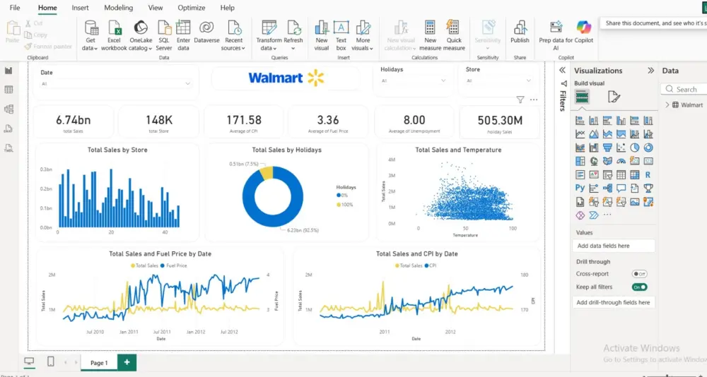The width and height of the screenshot is (707, 377).
Task: Select the R script visual
Action: (x=648, y=175)
